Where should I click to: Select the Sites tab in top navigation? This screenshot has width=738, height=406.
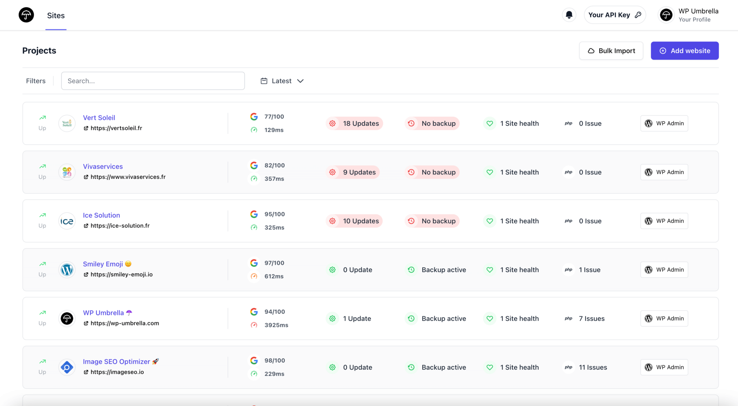(x=56, y=15)
